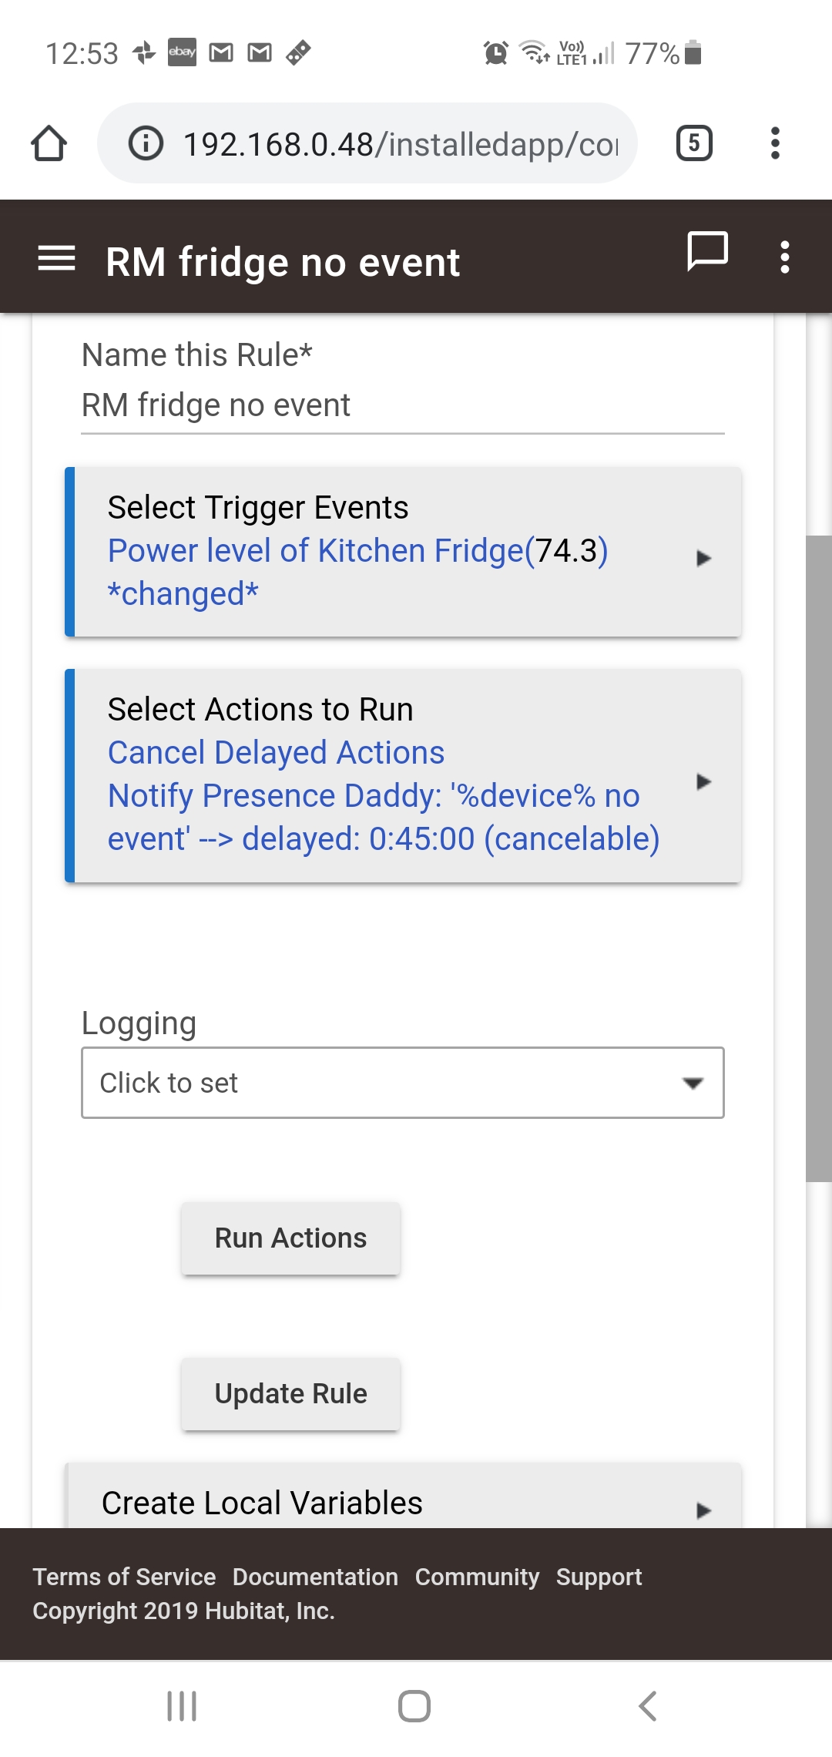Open the app header three-dot menu
832x1757 pixels.
coord(784,257)
